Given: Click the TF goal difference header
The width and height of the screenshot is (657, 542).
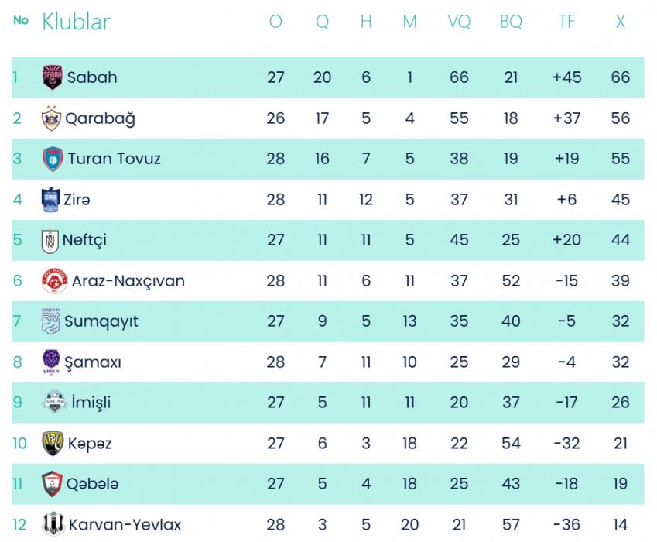Looking at the screenshot, I should click(566, 22).
